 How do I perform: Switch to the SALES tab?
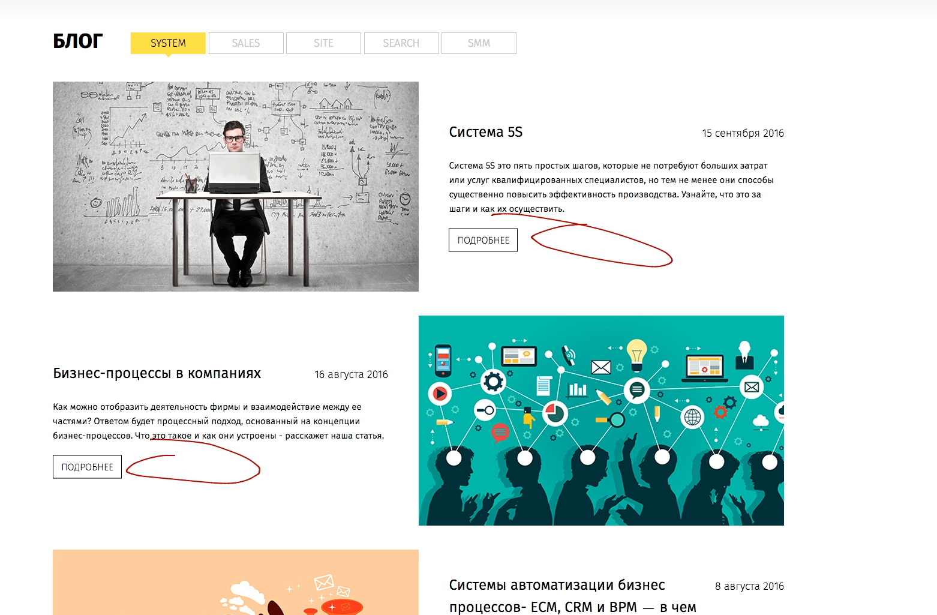click(246, 43)
